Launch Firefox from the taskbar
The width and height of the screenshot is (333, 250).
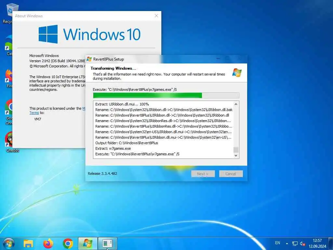point(48,243)
